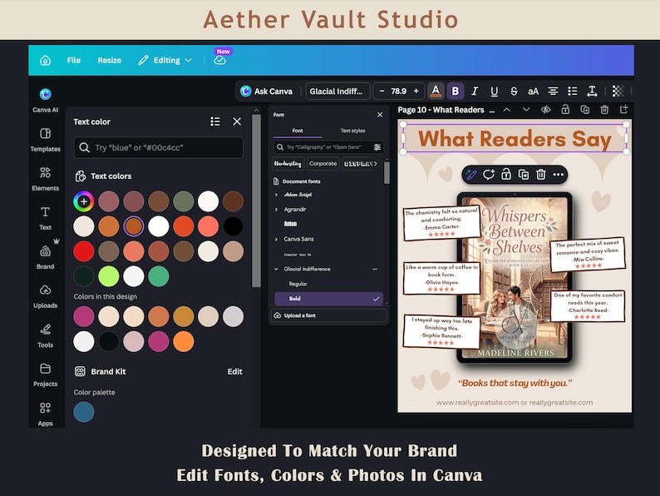The width and height of the screenshot is (660, 496).
Task: Open the Apps sidebar panel
Action: 46,414
